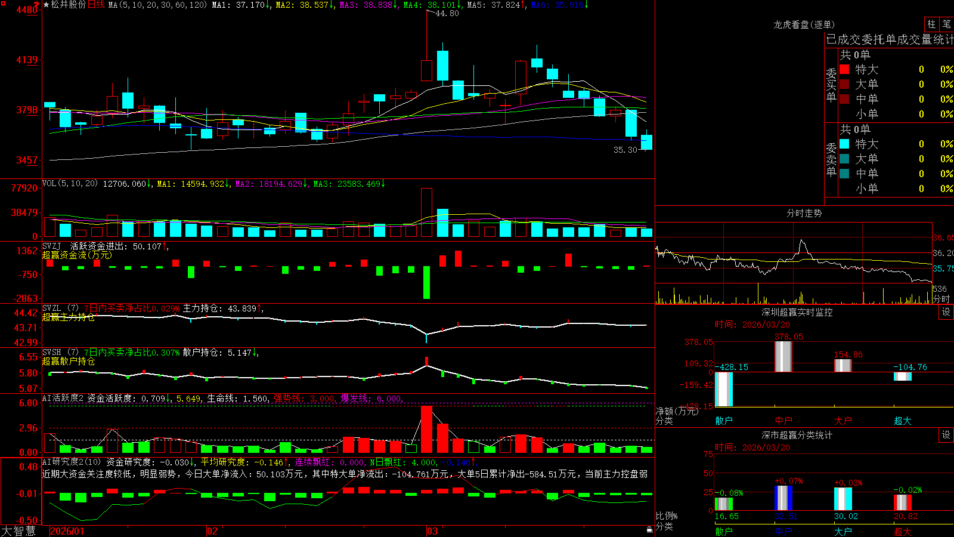954x537 pixels.
Task: Click the 松井股份 stock name
Action: point(69,5)
